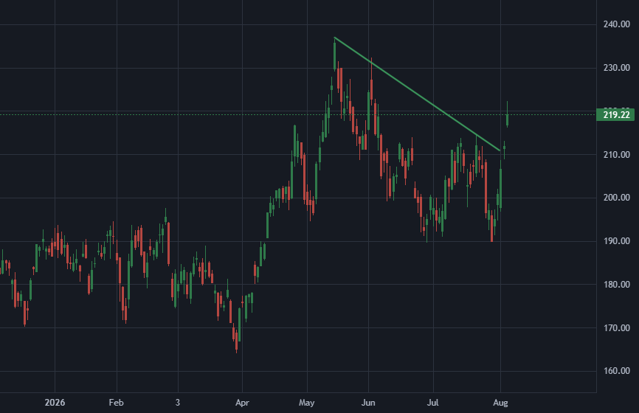Click the 170.00 price axis label
This screenshot has width=639, height=413.
tap(617, 328)
